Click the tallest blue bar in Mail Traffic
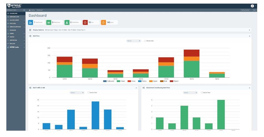The width and height of the screenshot is (264, 137). 96,115
